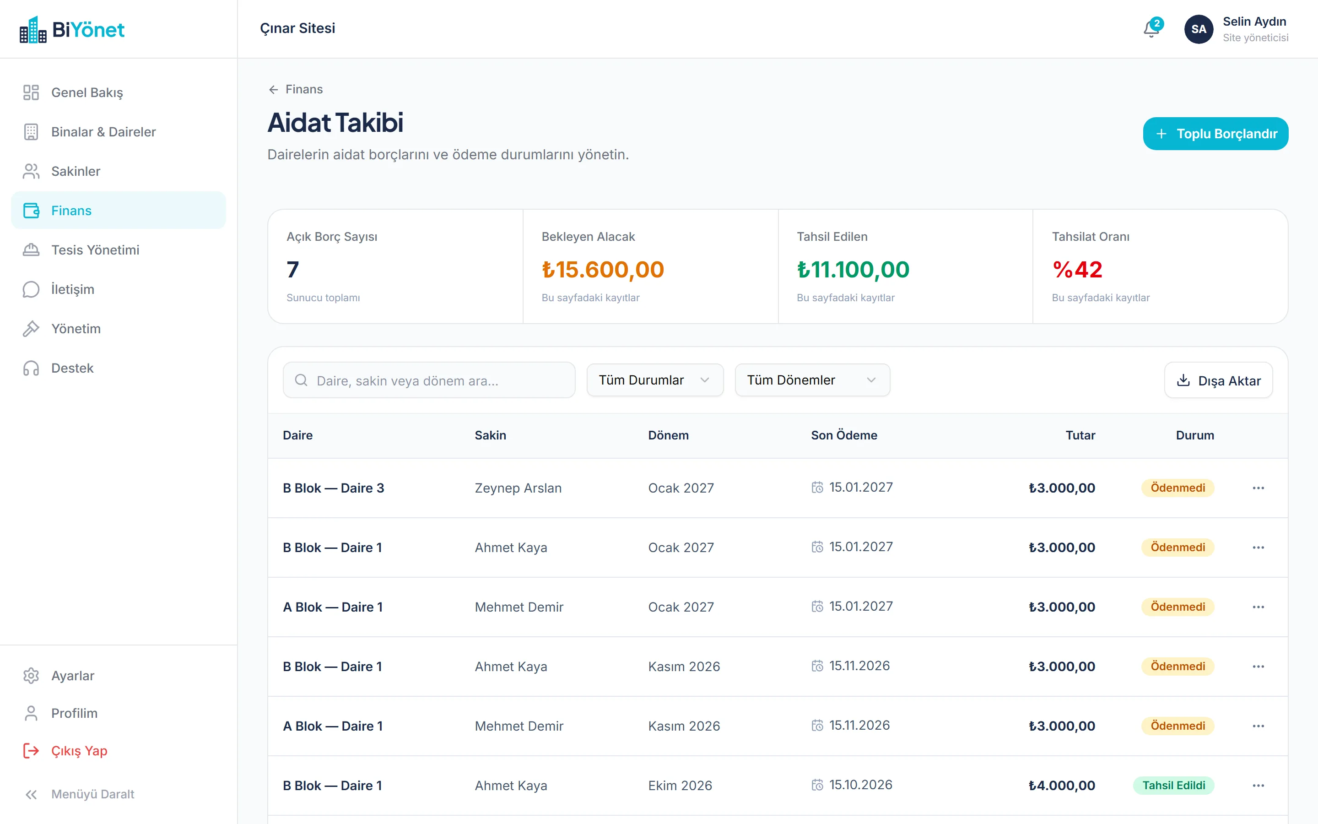Open row menu for Ahmet Kaya Kasım 2026
The height and width of the screenshot is (824, 1318).
[x=1258, y=667]
